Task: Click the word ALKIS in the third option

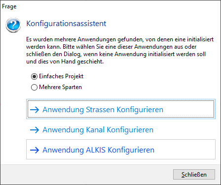Action: tap(96, 150)
